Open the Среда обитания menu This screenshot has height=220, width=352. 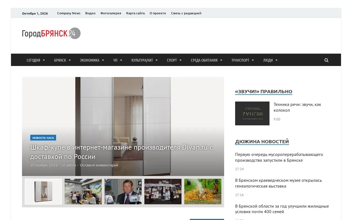pos(207,60)
